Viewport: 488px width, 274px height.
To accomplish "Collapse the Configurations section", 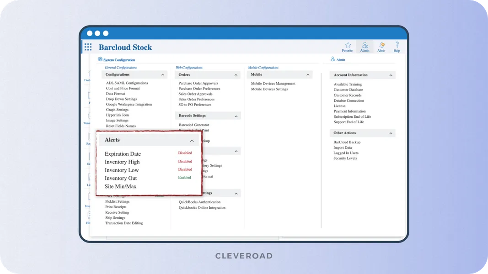I will pos(162,75).
